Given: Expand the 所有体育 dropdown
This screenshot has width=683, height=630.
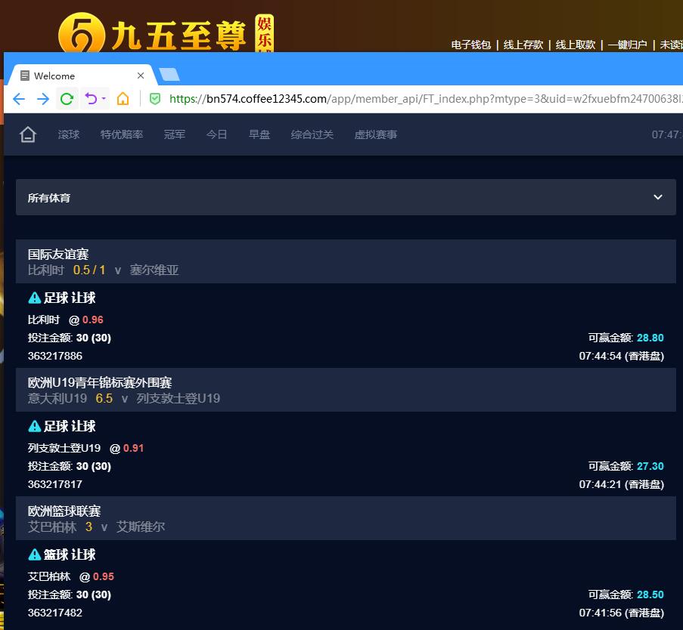Looking at the screenshot, I should [657, 197].
